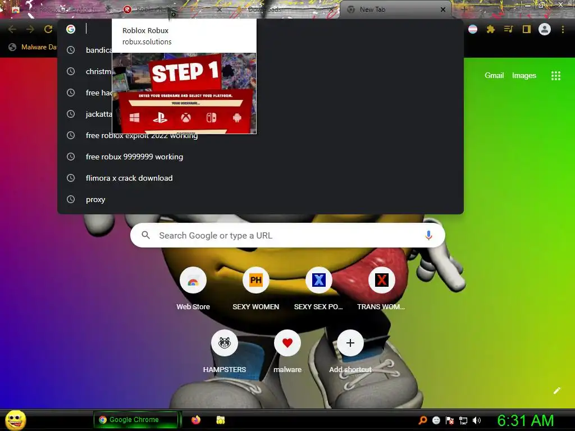Open Google Images link
The image size is (575, 431).
(x=524, y=76)
